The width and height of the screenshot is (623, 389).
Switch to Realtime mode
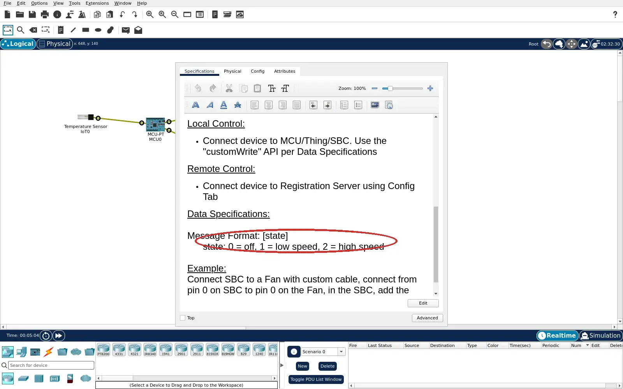557,335
